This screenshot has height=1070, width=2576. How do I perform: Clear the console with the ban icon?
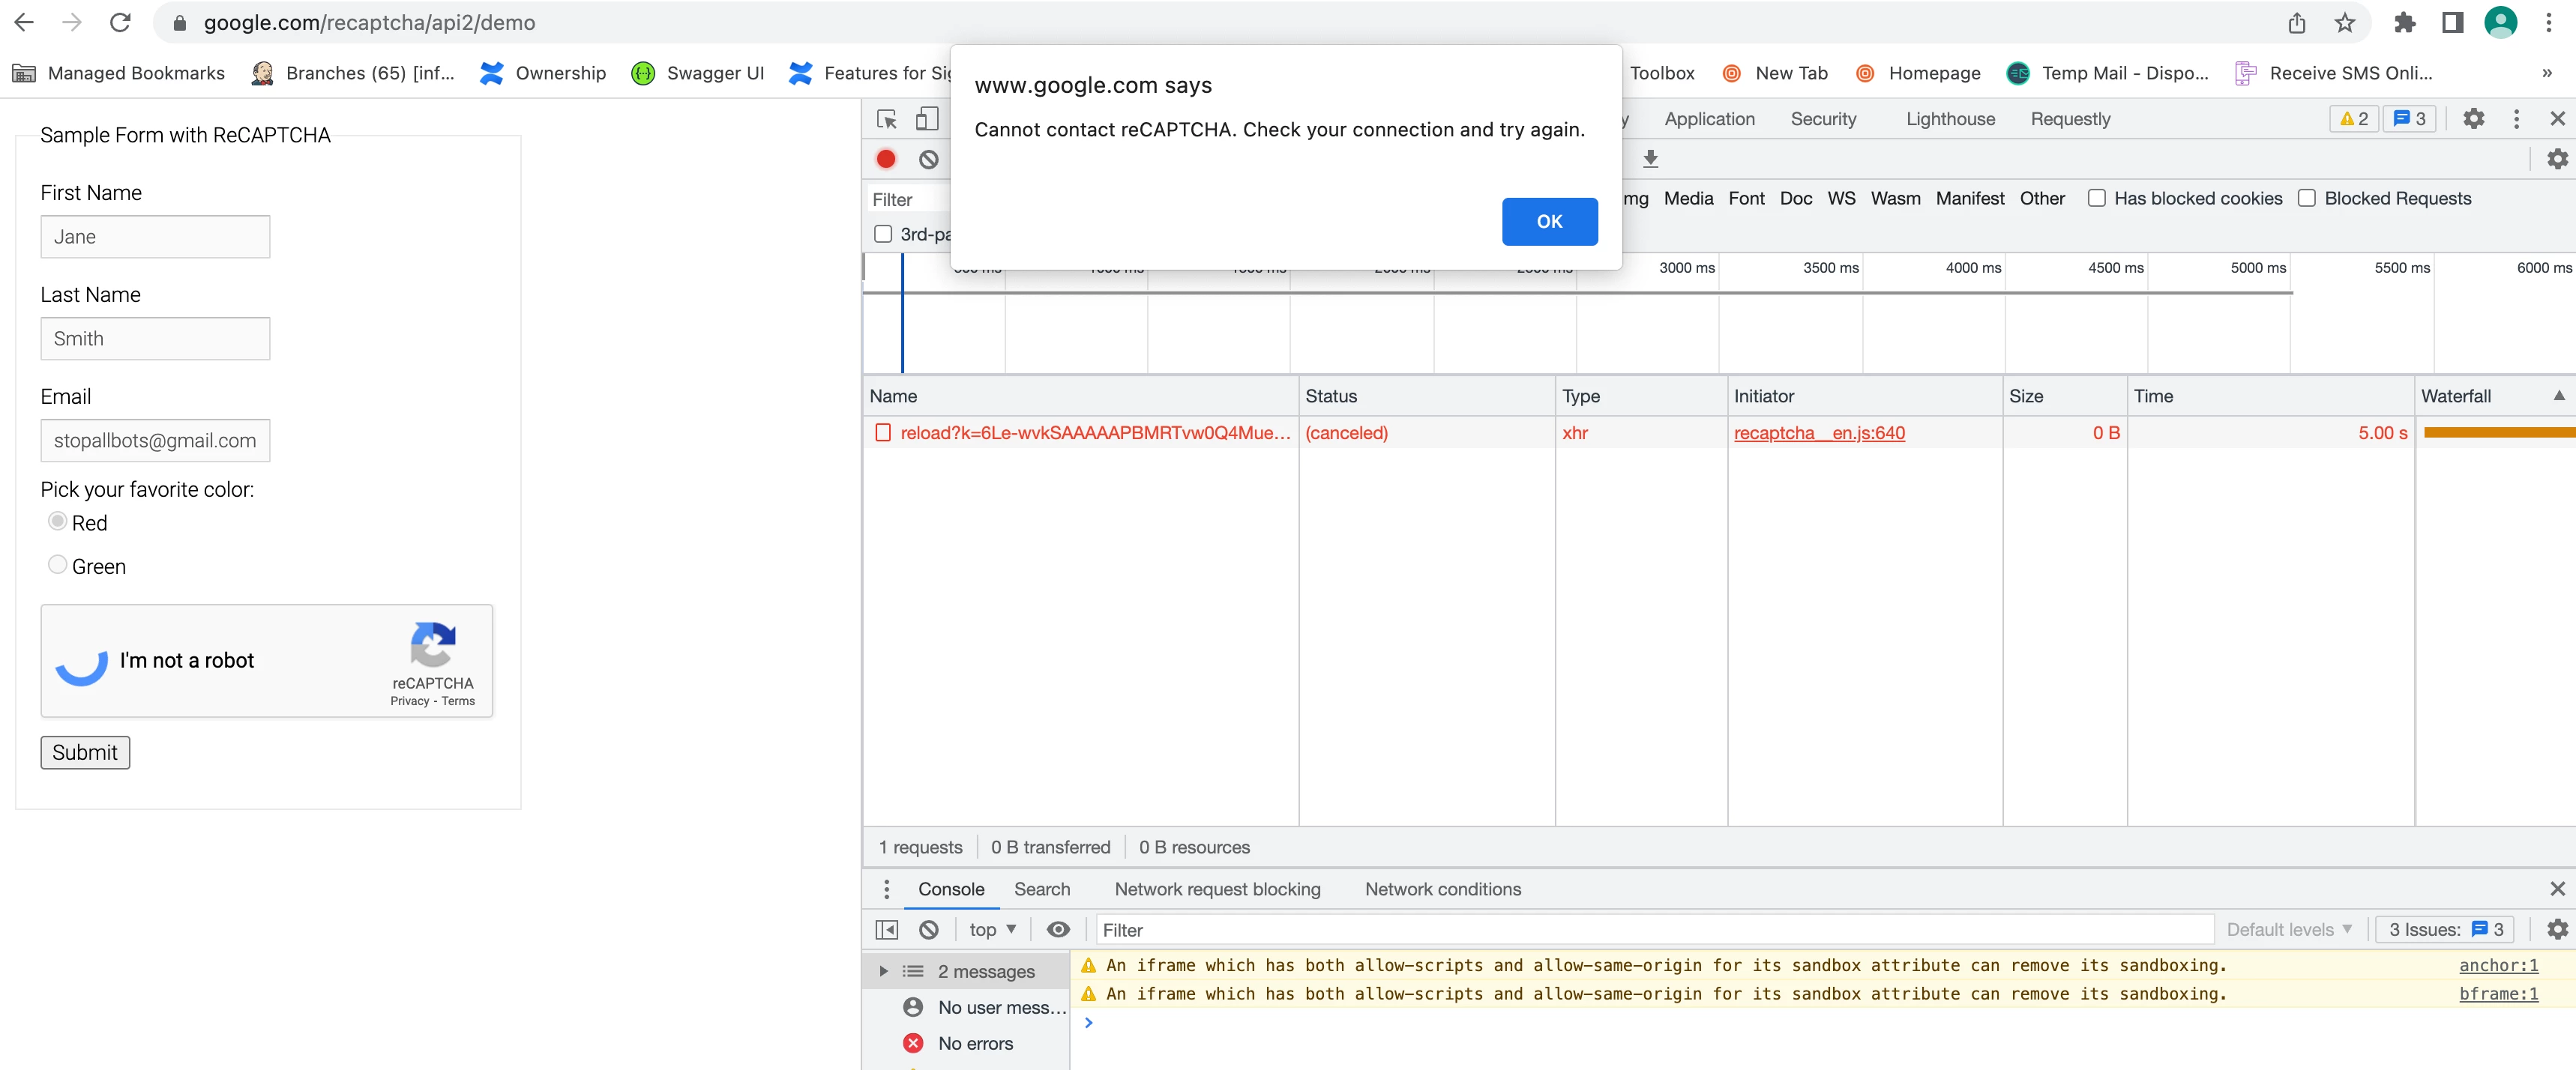[x=929, y=930]
